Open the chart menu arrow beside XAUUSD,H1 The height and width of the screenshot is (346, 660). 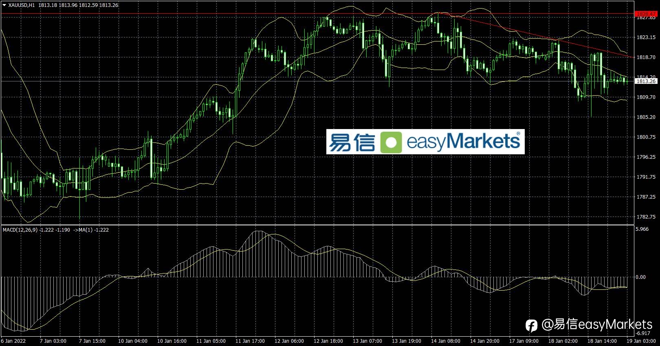pyautogui.click(x=4, y=5)
